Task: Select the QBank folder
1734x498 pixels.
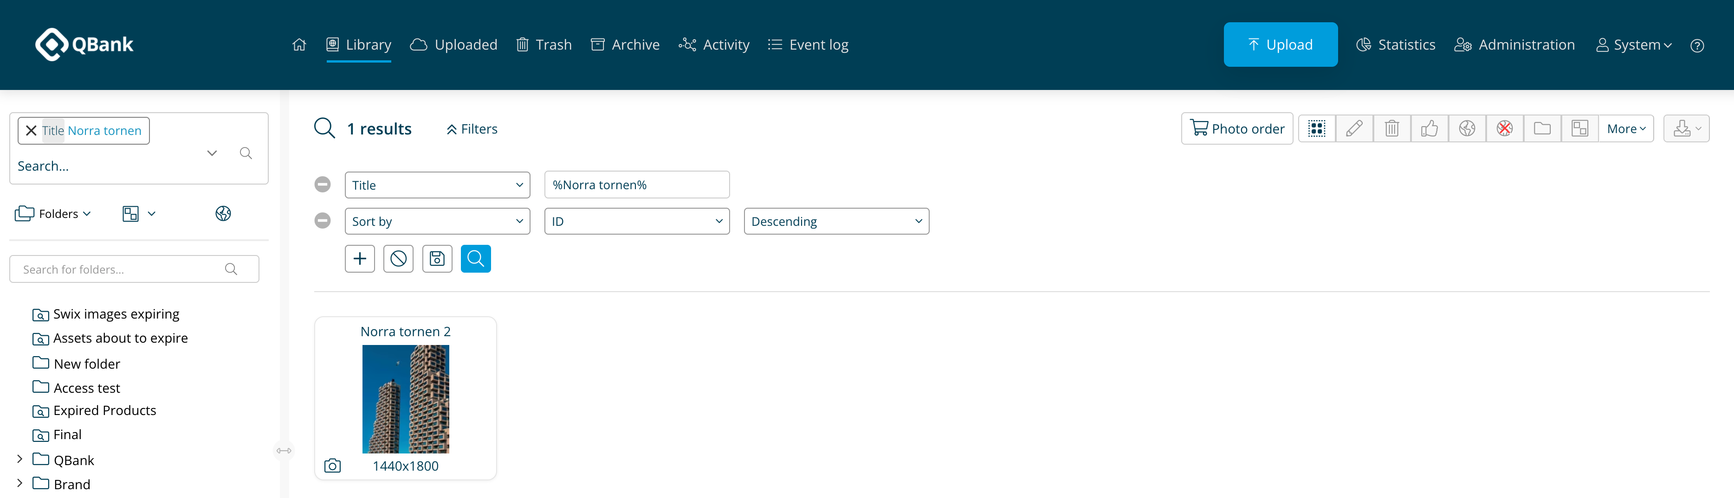Action: point(63,460)
